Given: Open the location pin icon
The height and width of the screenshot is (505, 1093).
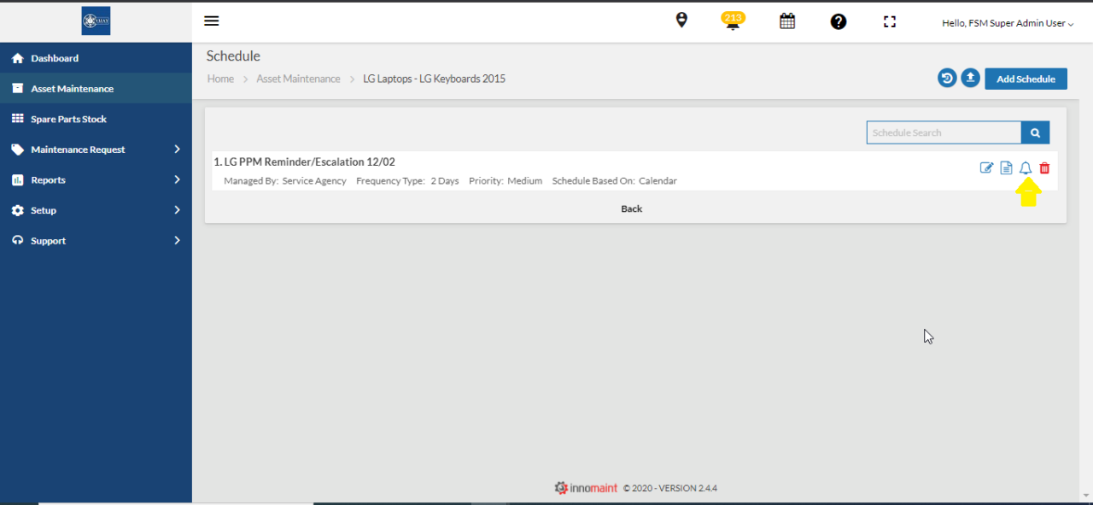Looking at the screenshot, I should (681, 19).
